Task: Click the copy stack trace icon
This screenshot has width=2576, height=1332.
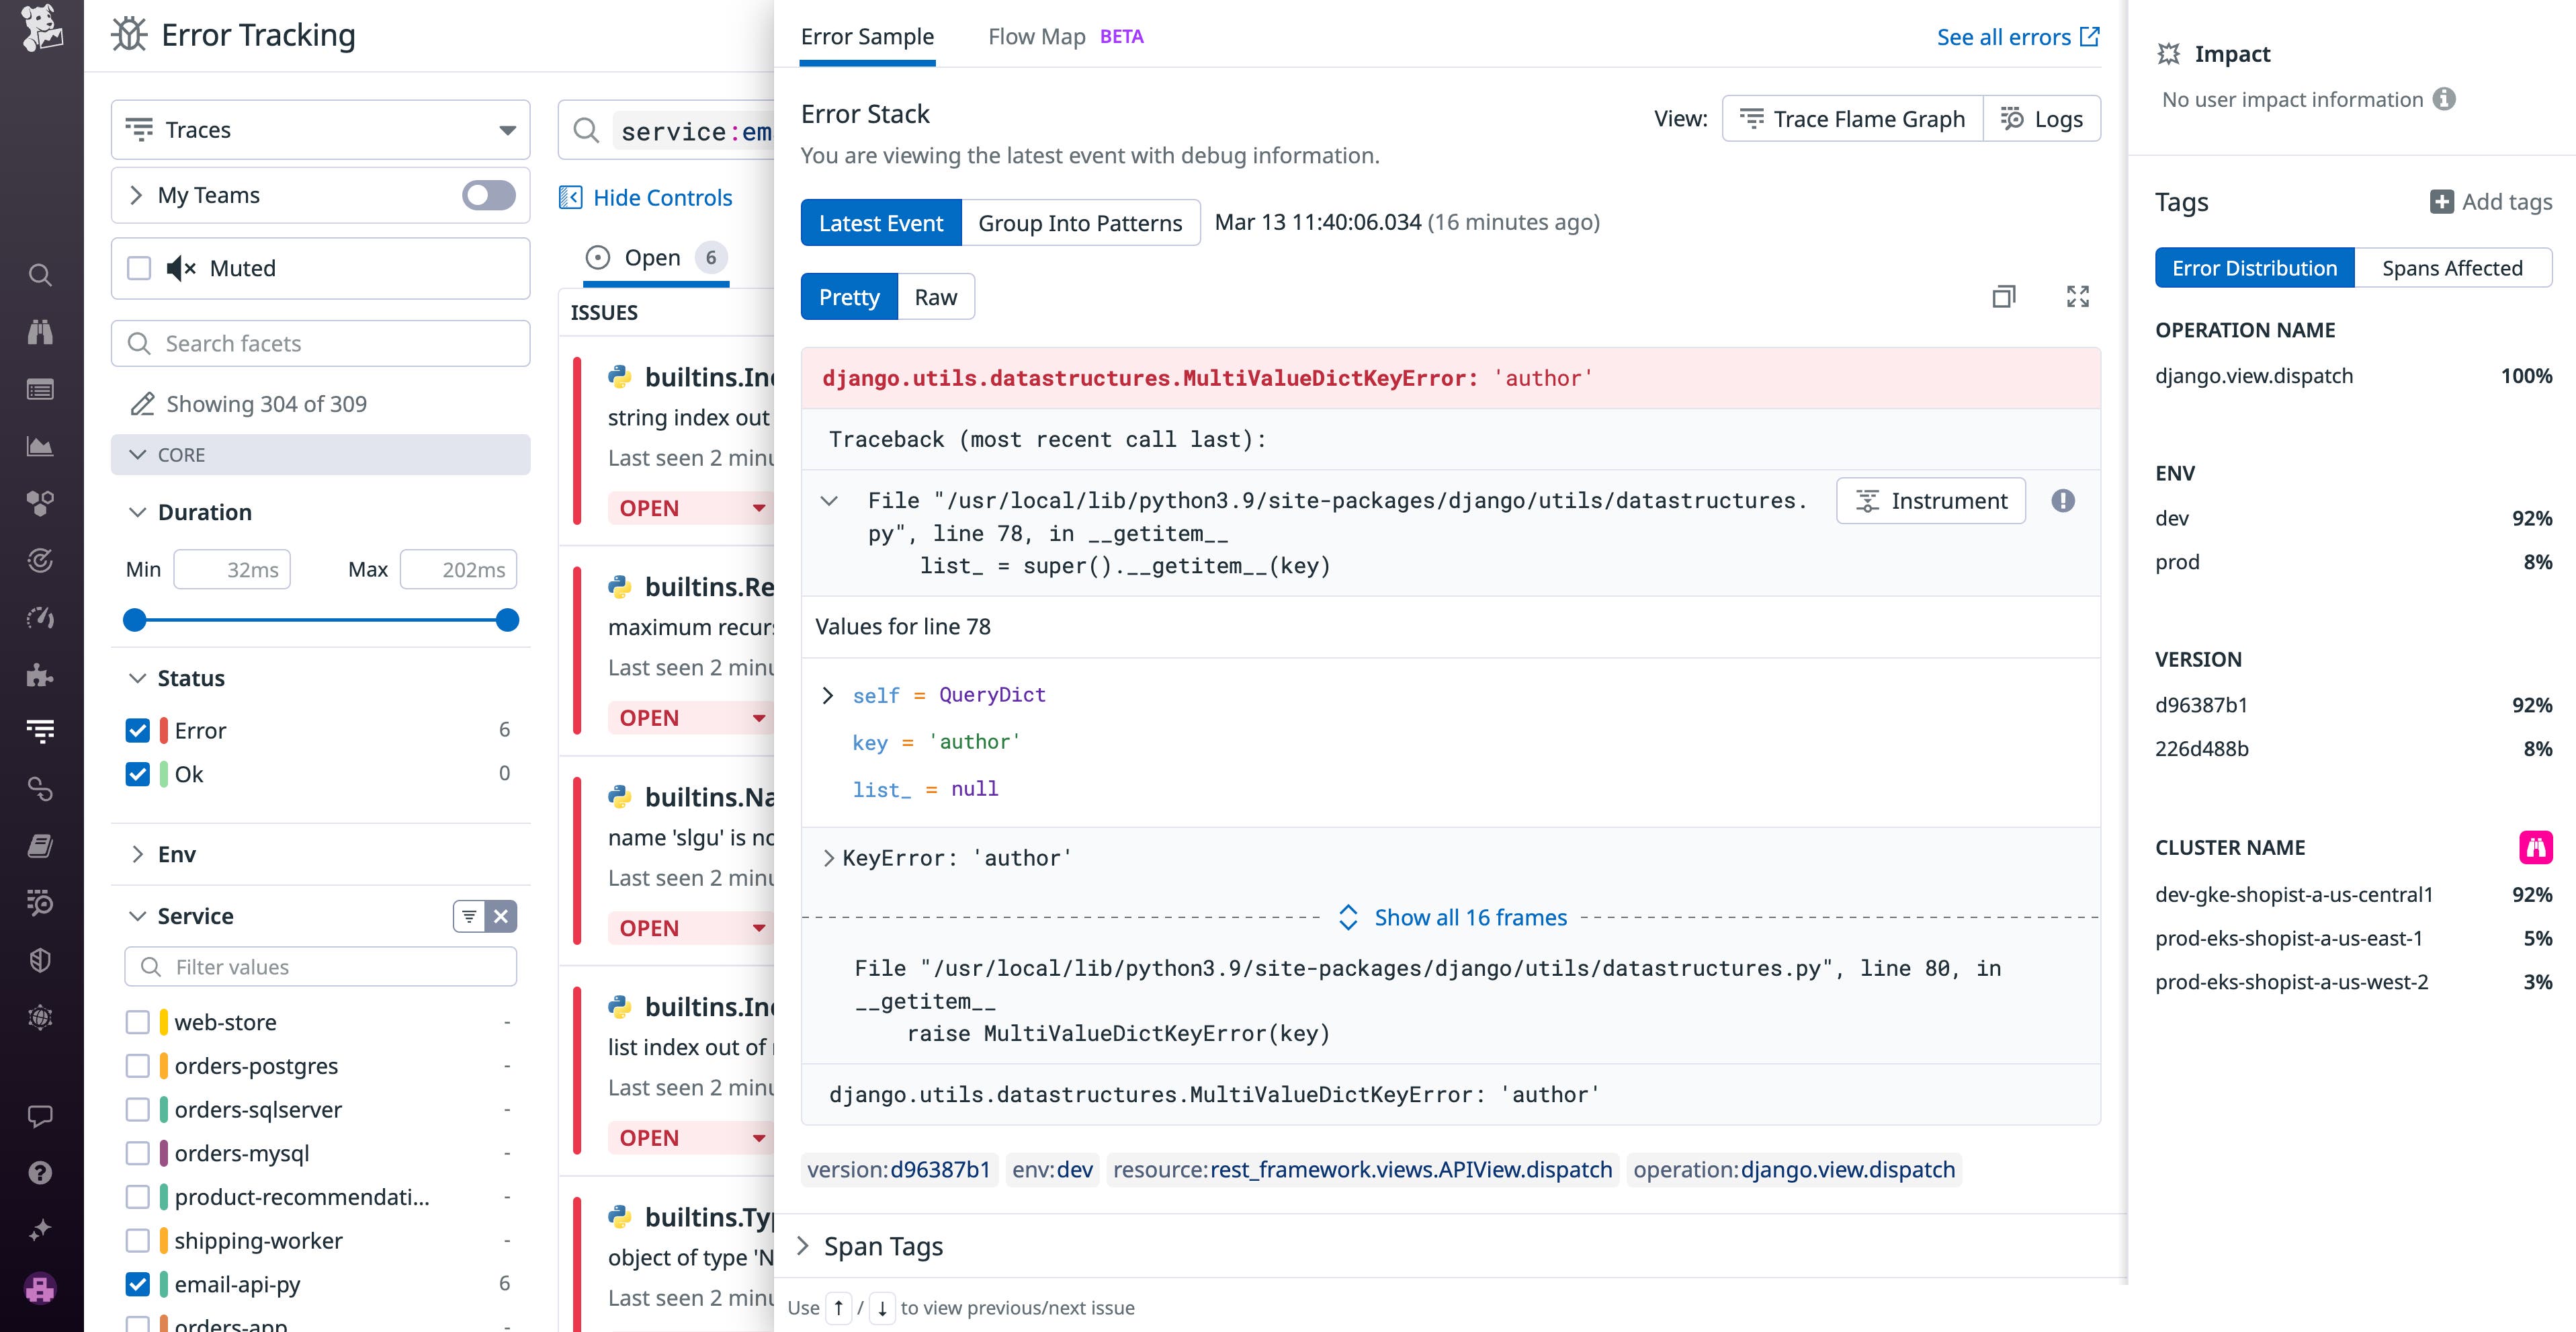Action: 2003,296
